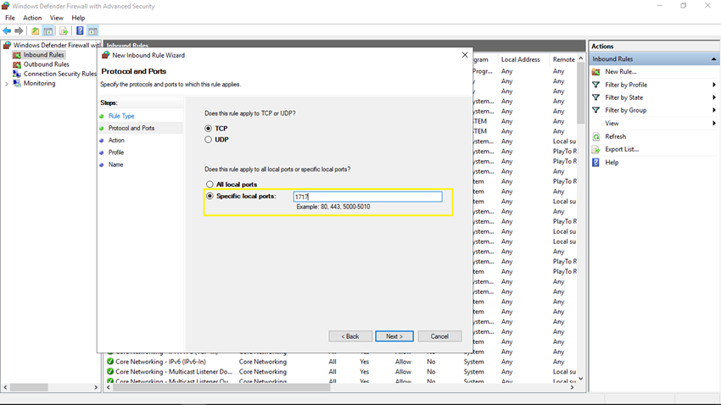Open the File menu

[10, 18]
